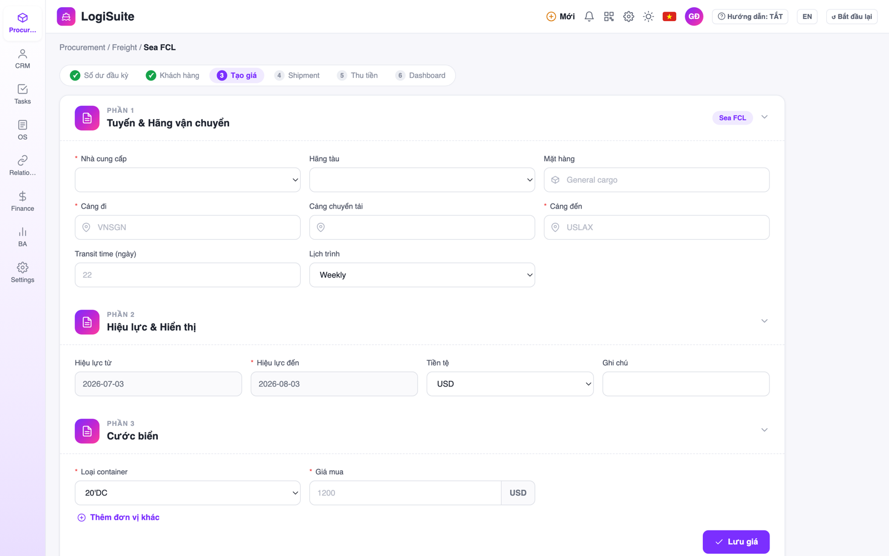Go to Thu tiền step
The image size is (889, 556).
pyautogui.click(x=357, y=76)
